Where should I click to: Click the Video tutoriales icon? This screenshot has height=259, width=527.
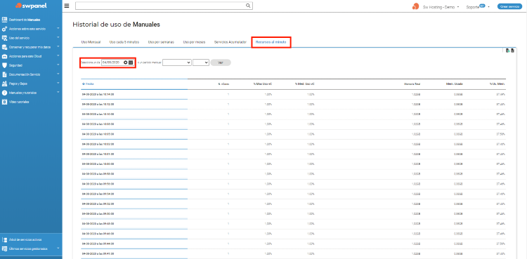5,102
